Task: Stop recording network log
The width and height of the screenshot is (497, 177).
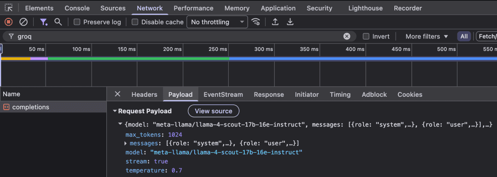Action: click(x=9, y=22)
